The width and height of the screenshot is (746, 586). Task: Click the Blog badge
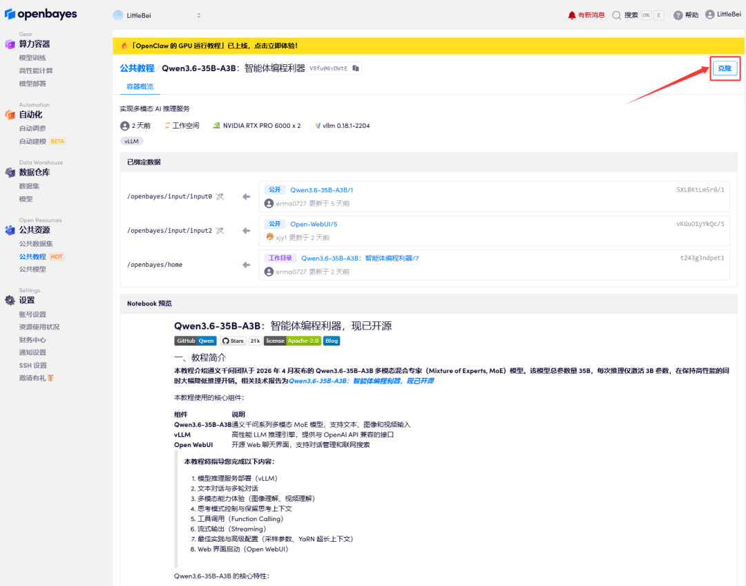(x=332, y=341)
